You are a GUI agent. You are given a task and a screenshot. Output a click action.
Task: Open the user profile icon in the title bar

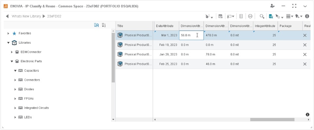point(272,6)
